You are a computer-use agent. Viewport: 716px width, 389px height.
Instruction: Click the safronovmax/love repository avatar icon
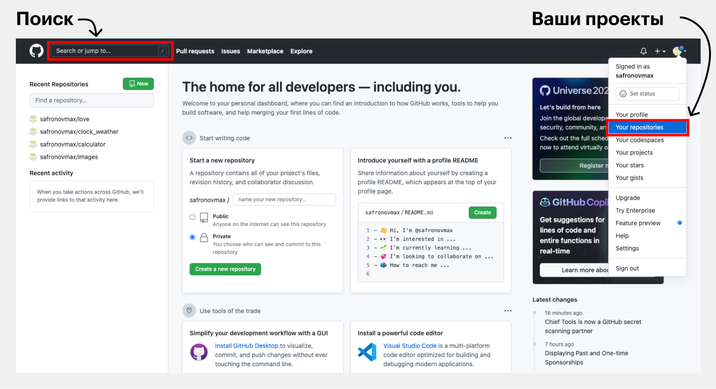coord(33,119)
